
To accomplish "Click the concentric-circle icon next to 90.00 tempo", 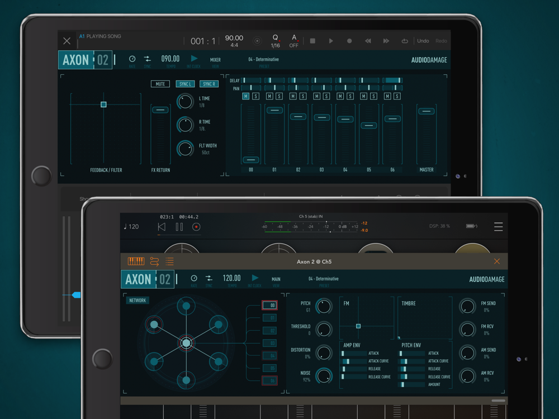I will (x=257, y=41).
